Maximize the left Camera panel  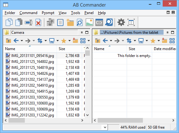[x=87, y=33]
